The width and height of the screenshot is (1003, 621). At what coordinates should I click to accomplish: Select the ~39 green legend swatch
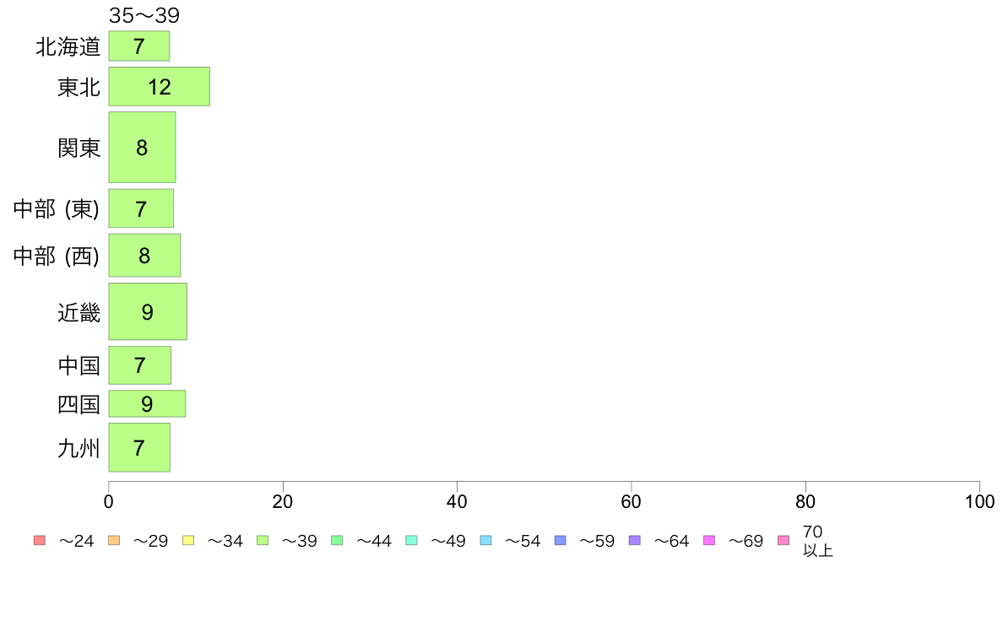(263, 540)
